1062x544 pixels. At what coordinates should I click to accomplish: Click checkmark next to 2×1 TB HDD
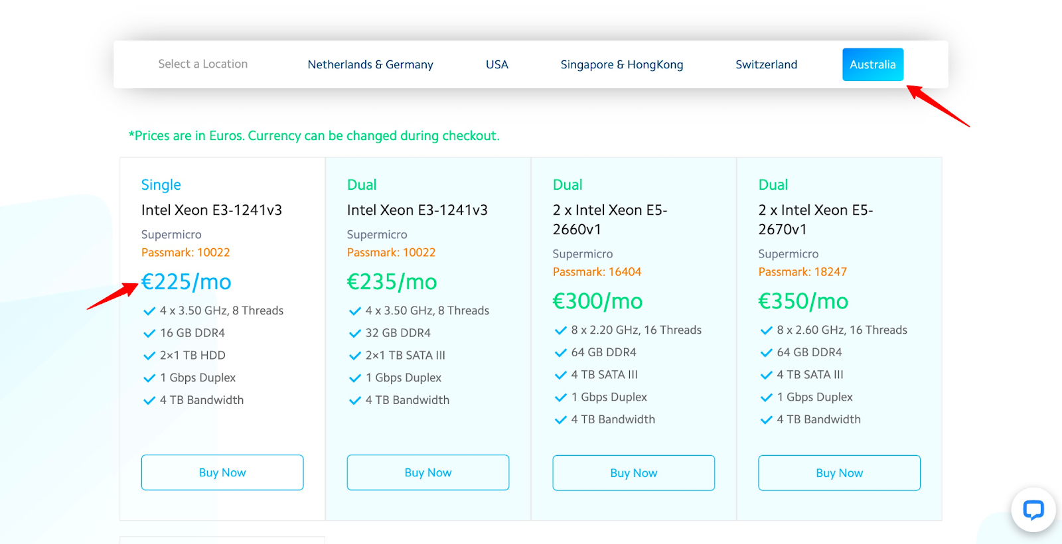149,356
